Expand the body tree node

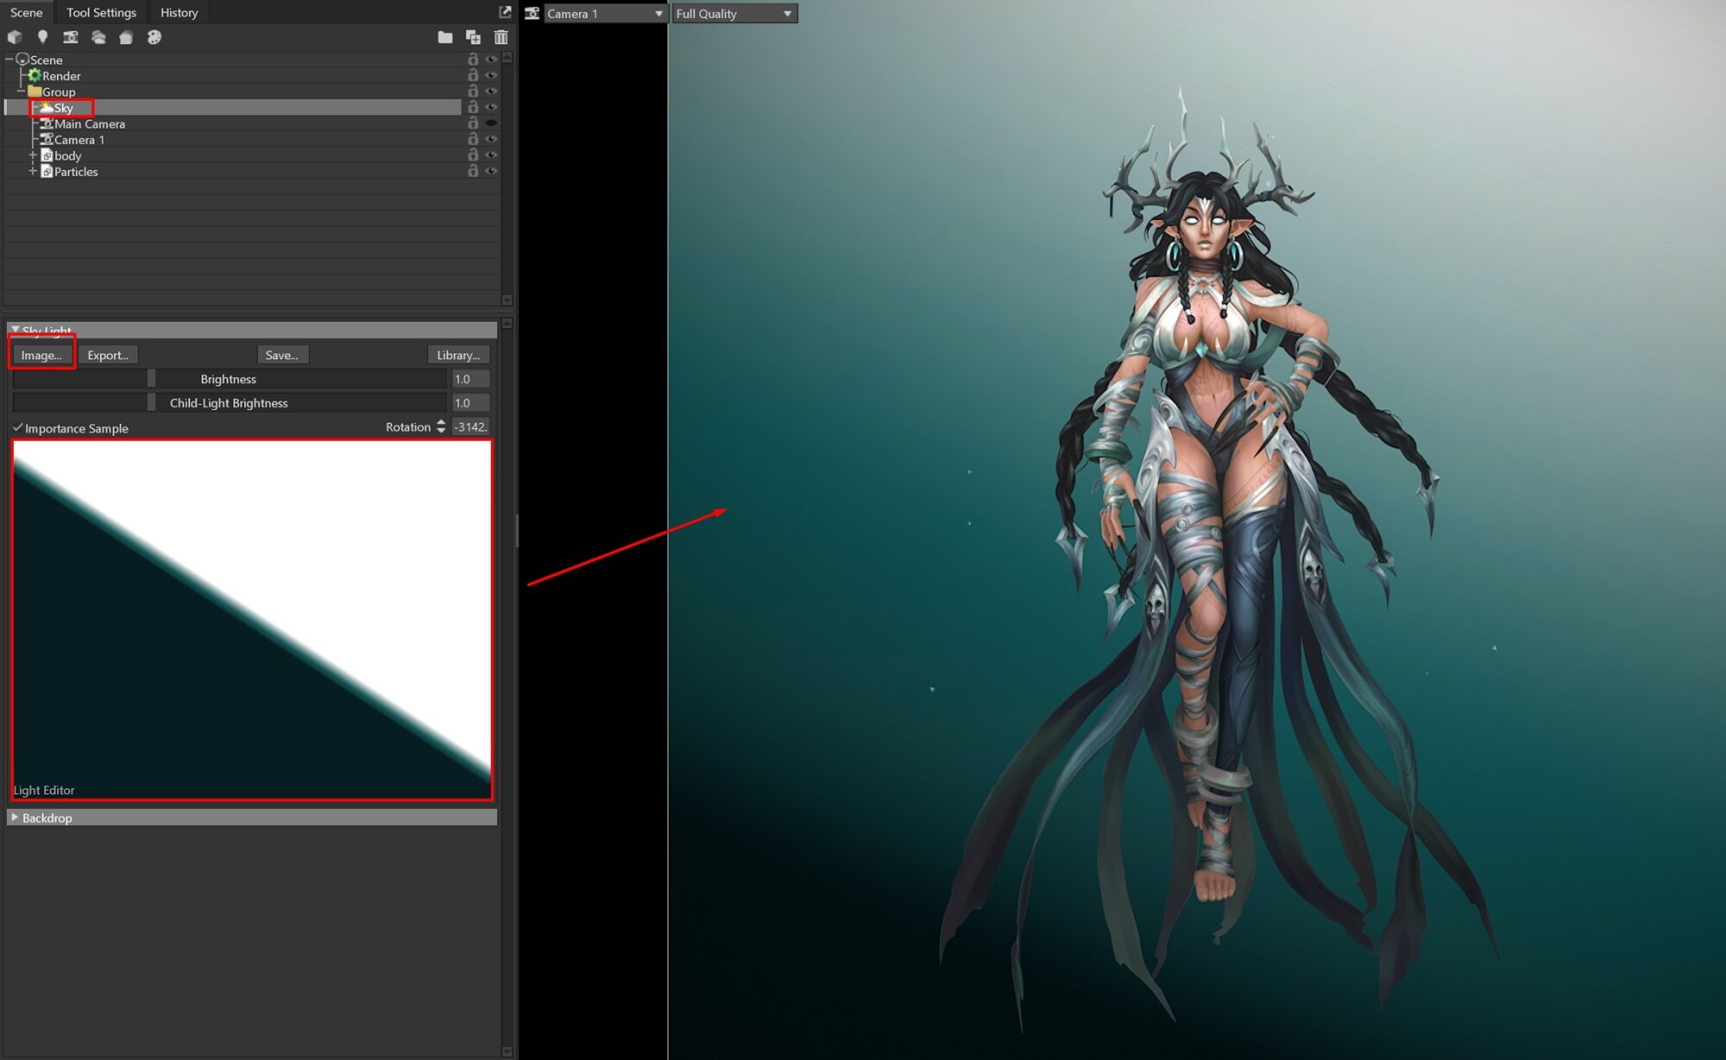pos(33,155)
